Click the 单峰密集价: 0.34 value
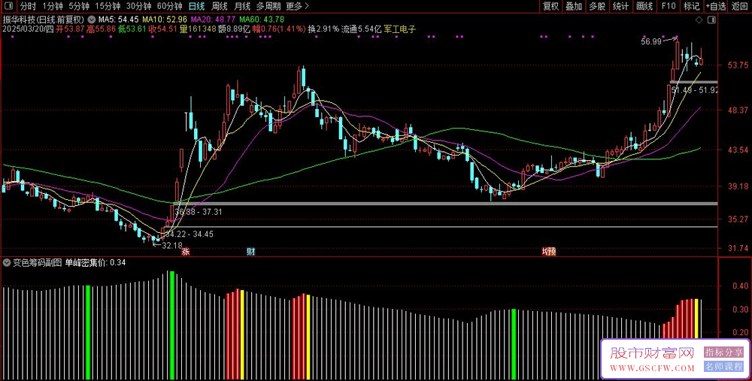The width and height of the screenshot is (752, 381). [96, 262]
